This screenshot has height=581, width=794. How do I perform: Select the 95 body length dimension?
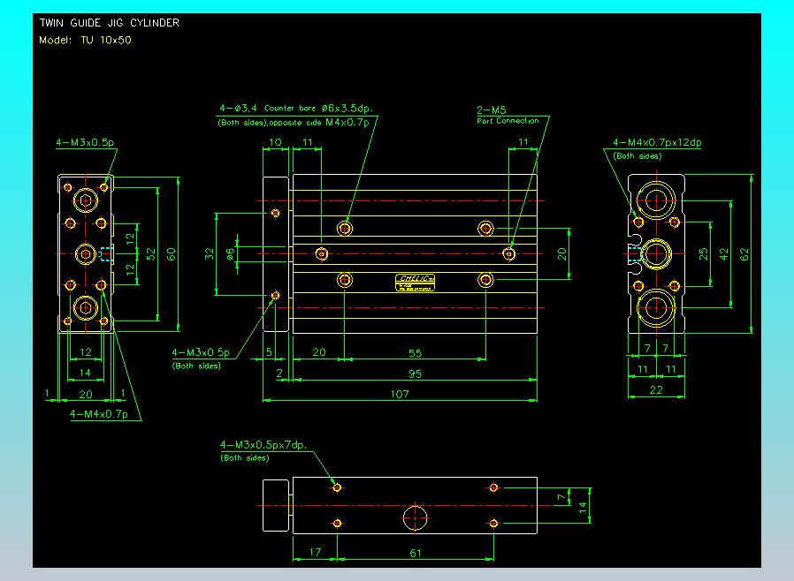click(x=414, y=373)
